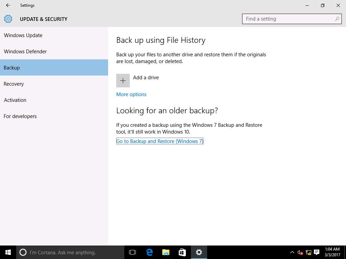The height and width of the screenshot is (259, 346).
Task: Click the plus icon to add a drive
Action: [x=123, y=81]
